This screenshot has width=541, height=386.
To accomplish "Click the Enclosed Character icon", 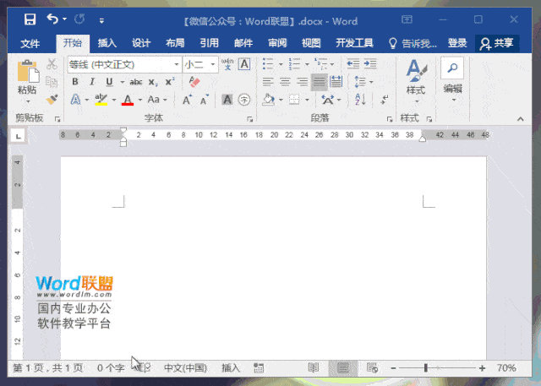I will (244, 100).
